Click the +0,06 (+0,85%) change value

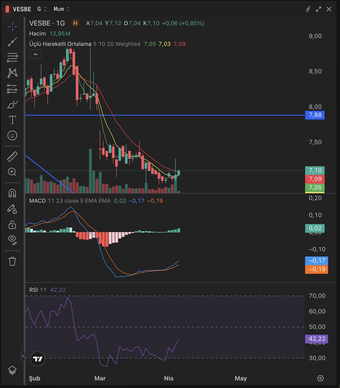(183, 23)
